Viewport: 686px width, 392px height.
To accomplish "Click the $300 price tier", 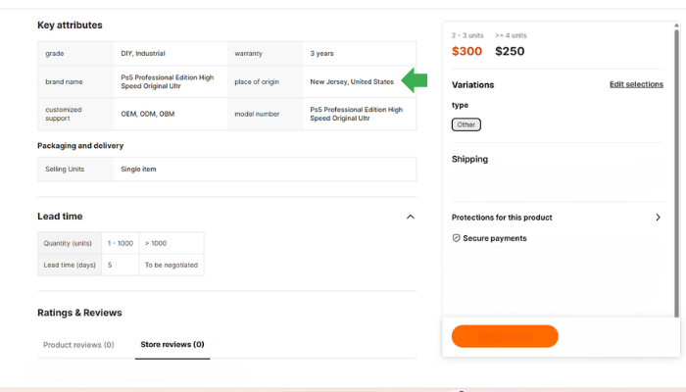I will [x=466, y=51].
